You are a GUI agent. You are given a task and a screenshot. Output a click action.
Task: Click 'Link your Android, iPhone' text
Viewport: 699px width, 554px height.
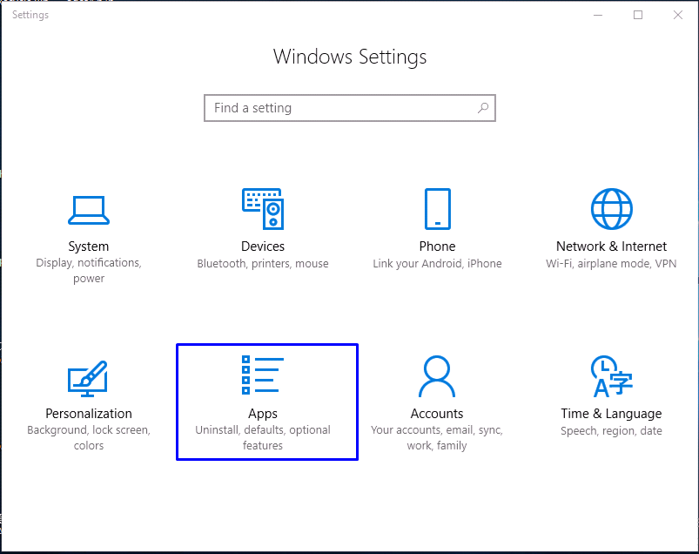click(x=437, y=264)
